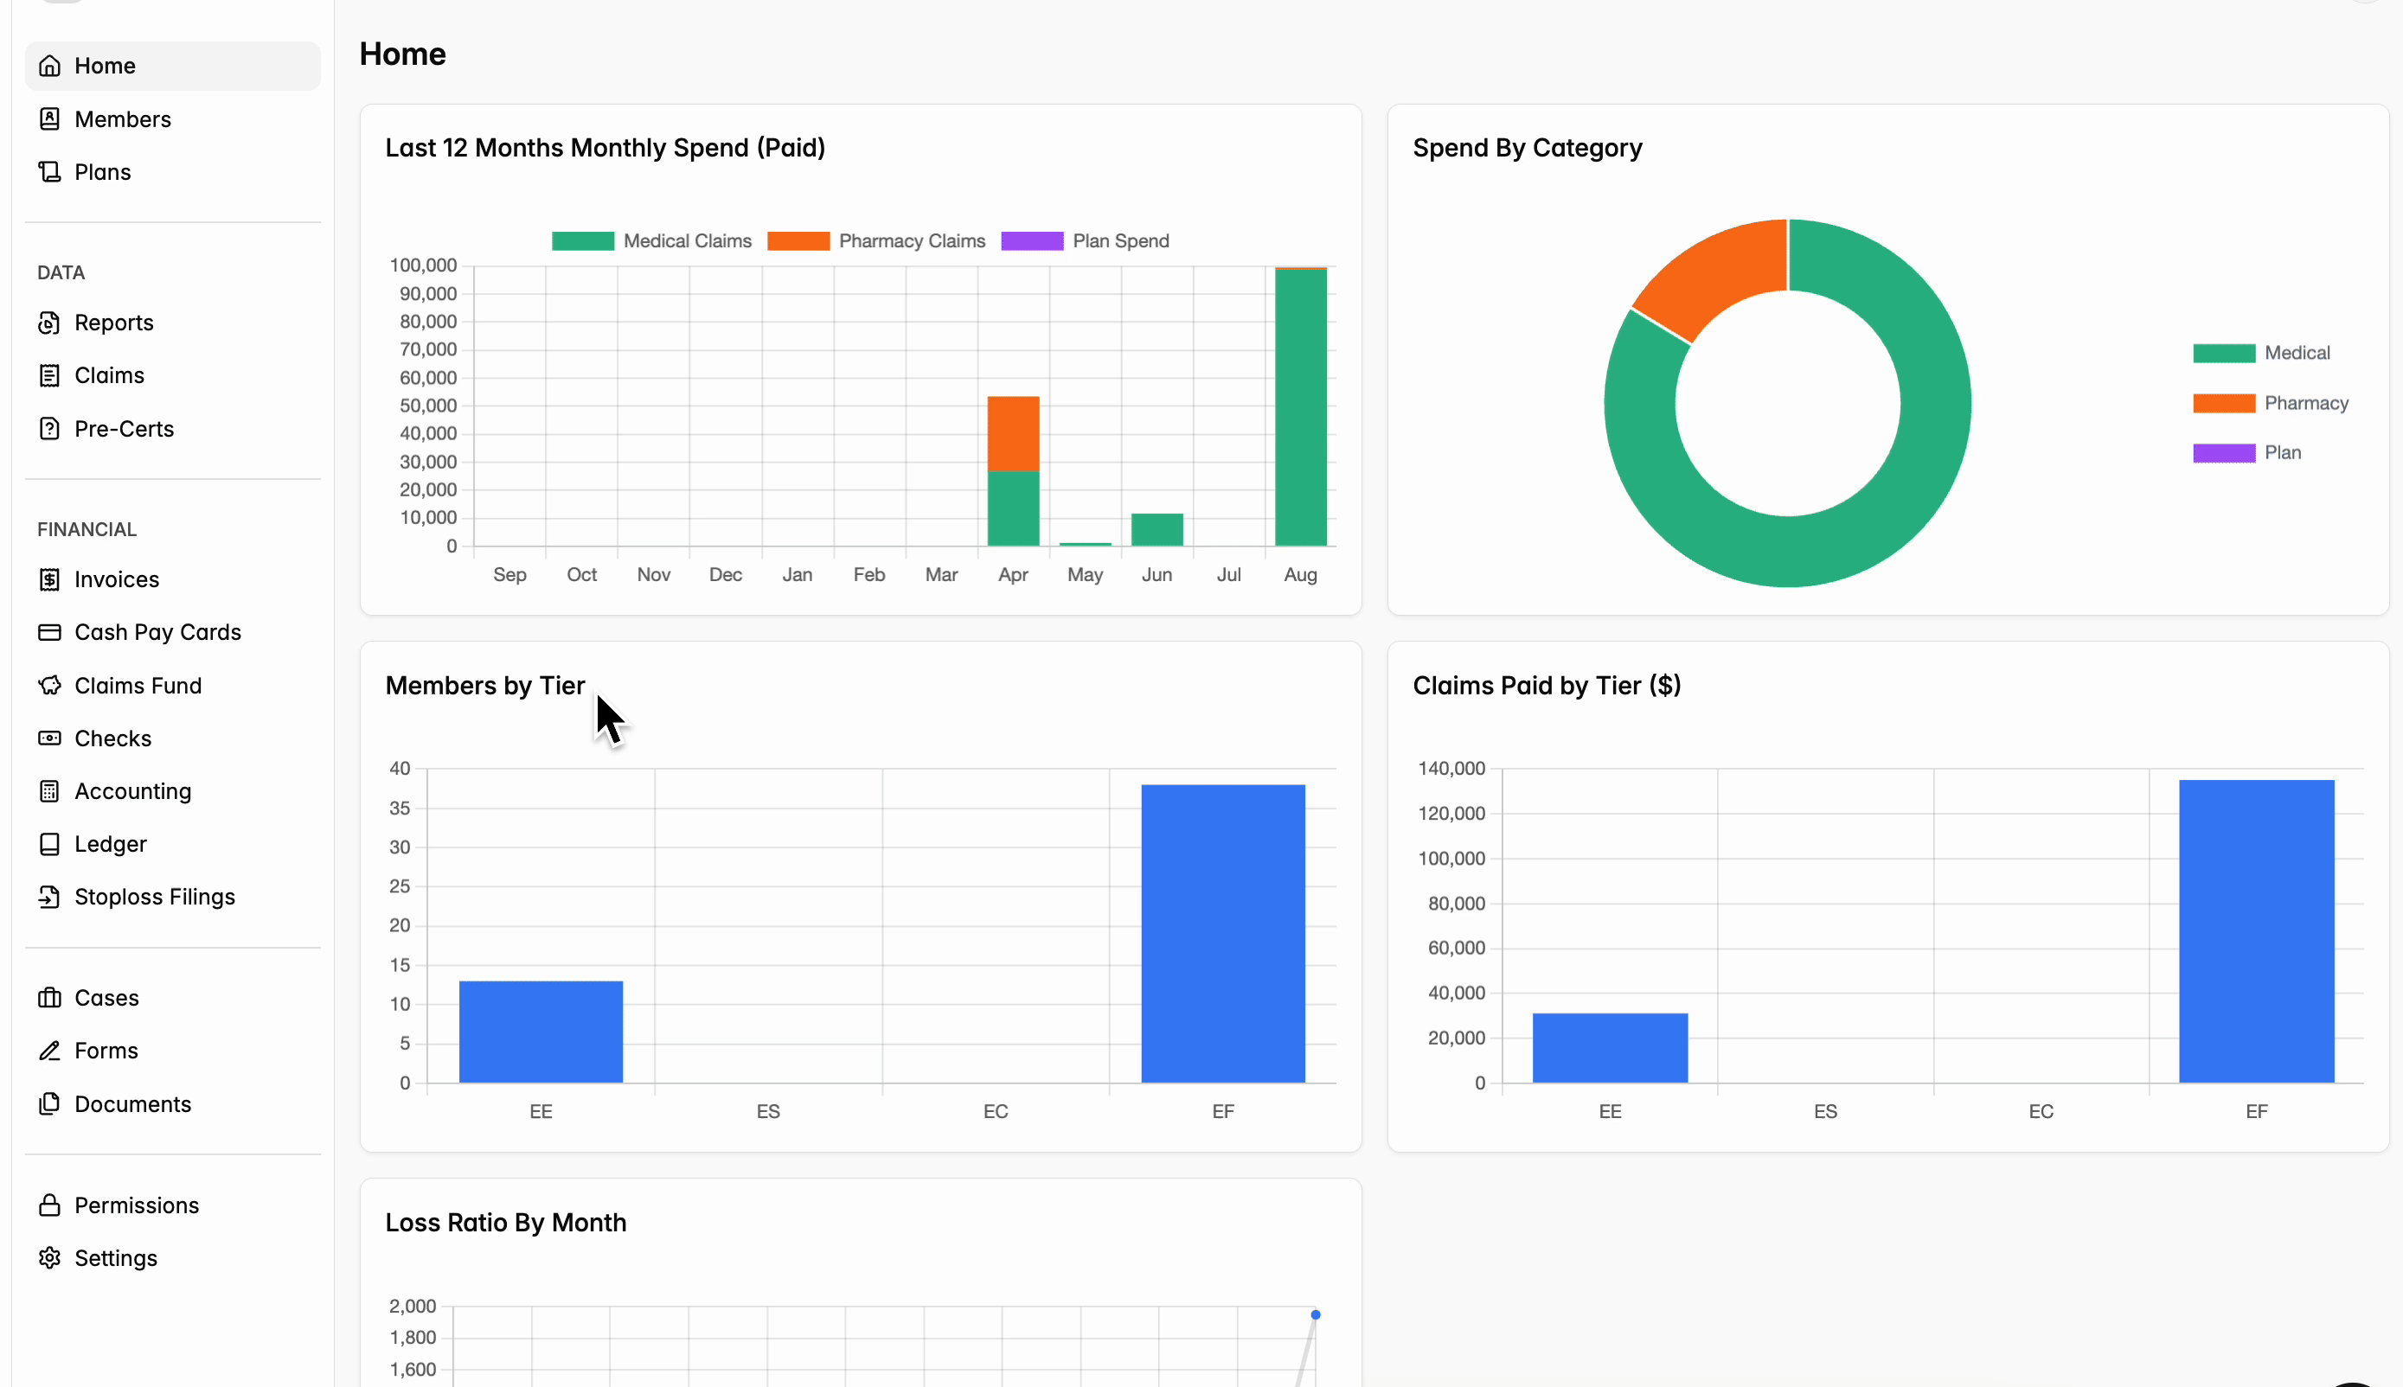The width and height of the screenshot is (2403, 1387).
Task: Click the August bar in monthly spend chart
Action: coord(1301,406)
